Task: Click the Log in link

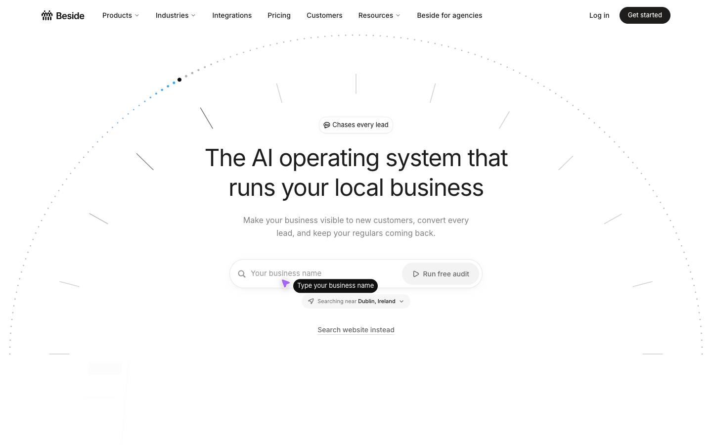Action: coord(599,15)
